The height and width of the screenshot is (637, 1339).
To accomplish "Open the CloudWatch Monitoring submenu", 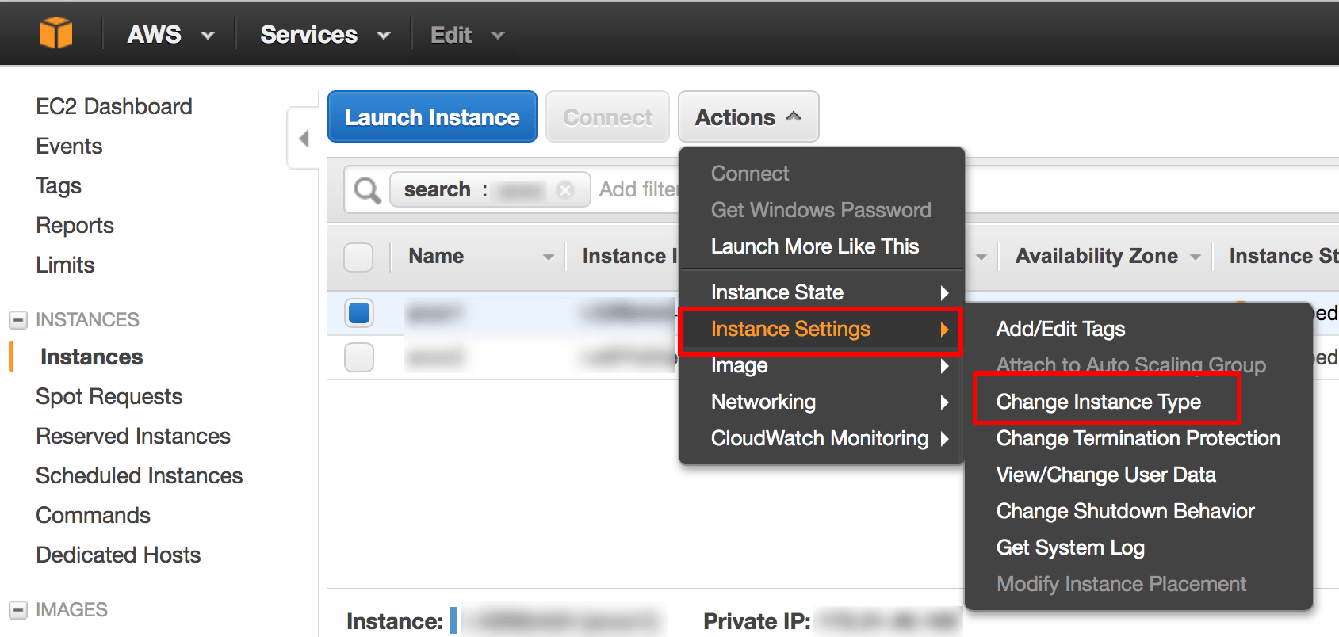I will point(822,438).
